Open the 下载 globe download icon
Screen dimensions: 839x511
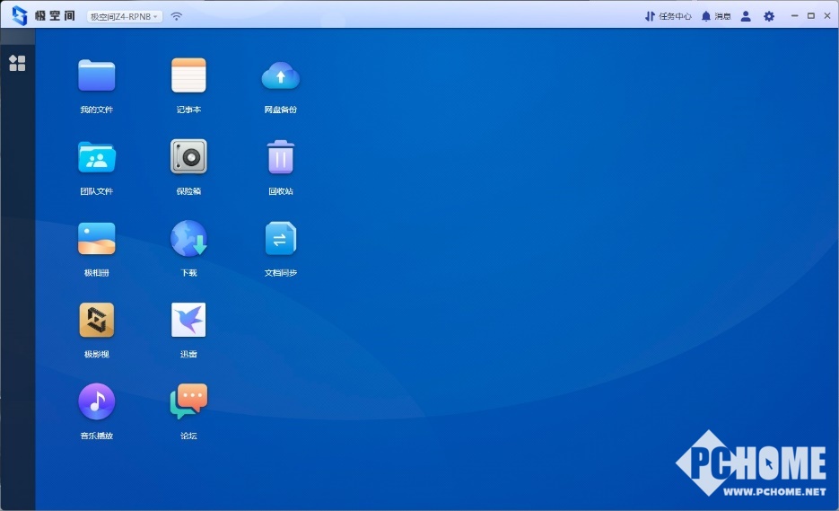coord(188,238)
